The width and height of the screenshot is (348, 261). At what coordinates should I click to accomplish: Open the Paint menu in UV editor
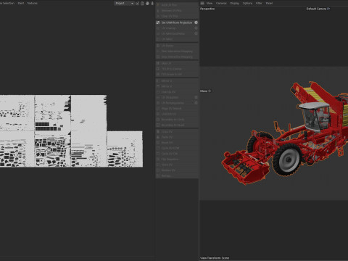point(21,3)
